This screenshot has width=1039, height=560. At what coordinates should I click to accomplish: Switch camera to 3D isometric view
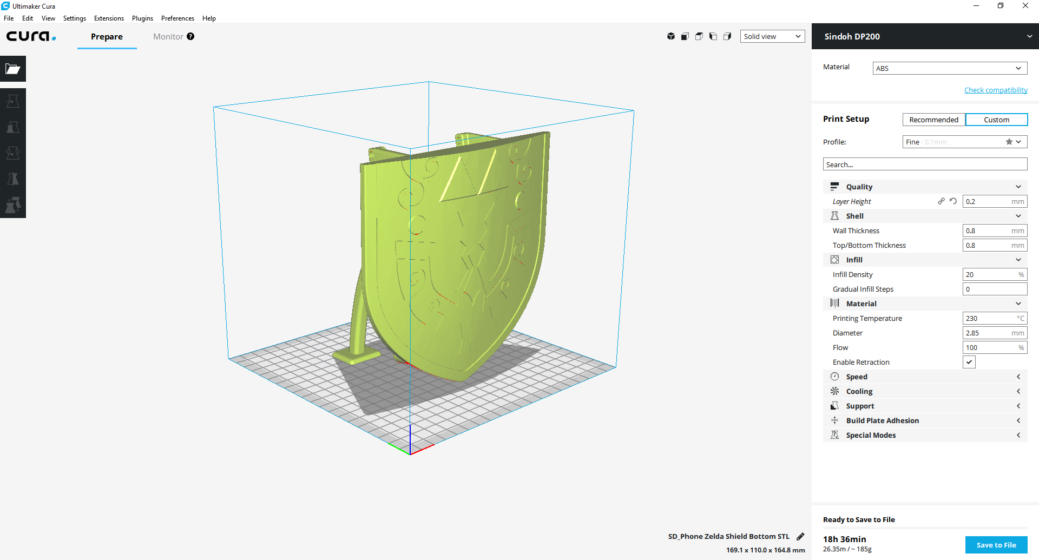click(x=671, y=36)
